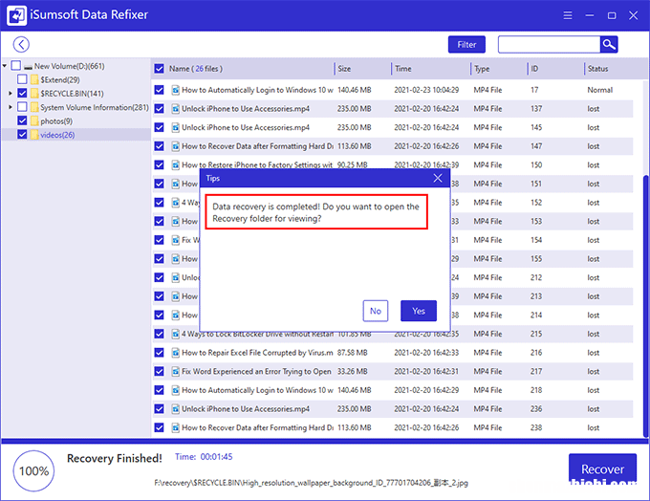Click file icon of ID 217 row
This screenshot has width=650, height=501.
[176, 371]
